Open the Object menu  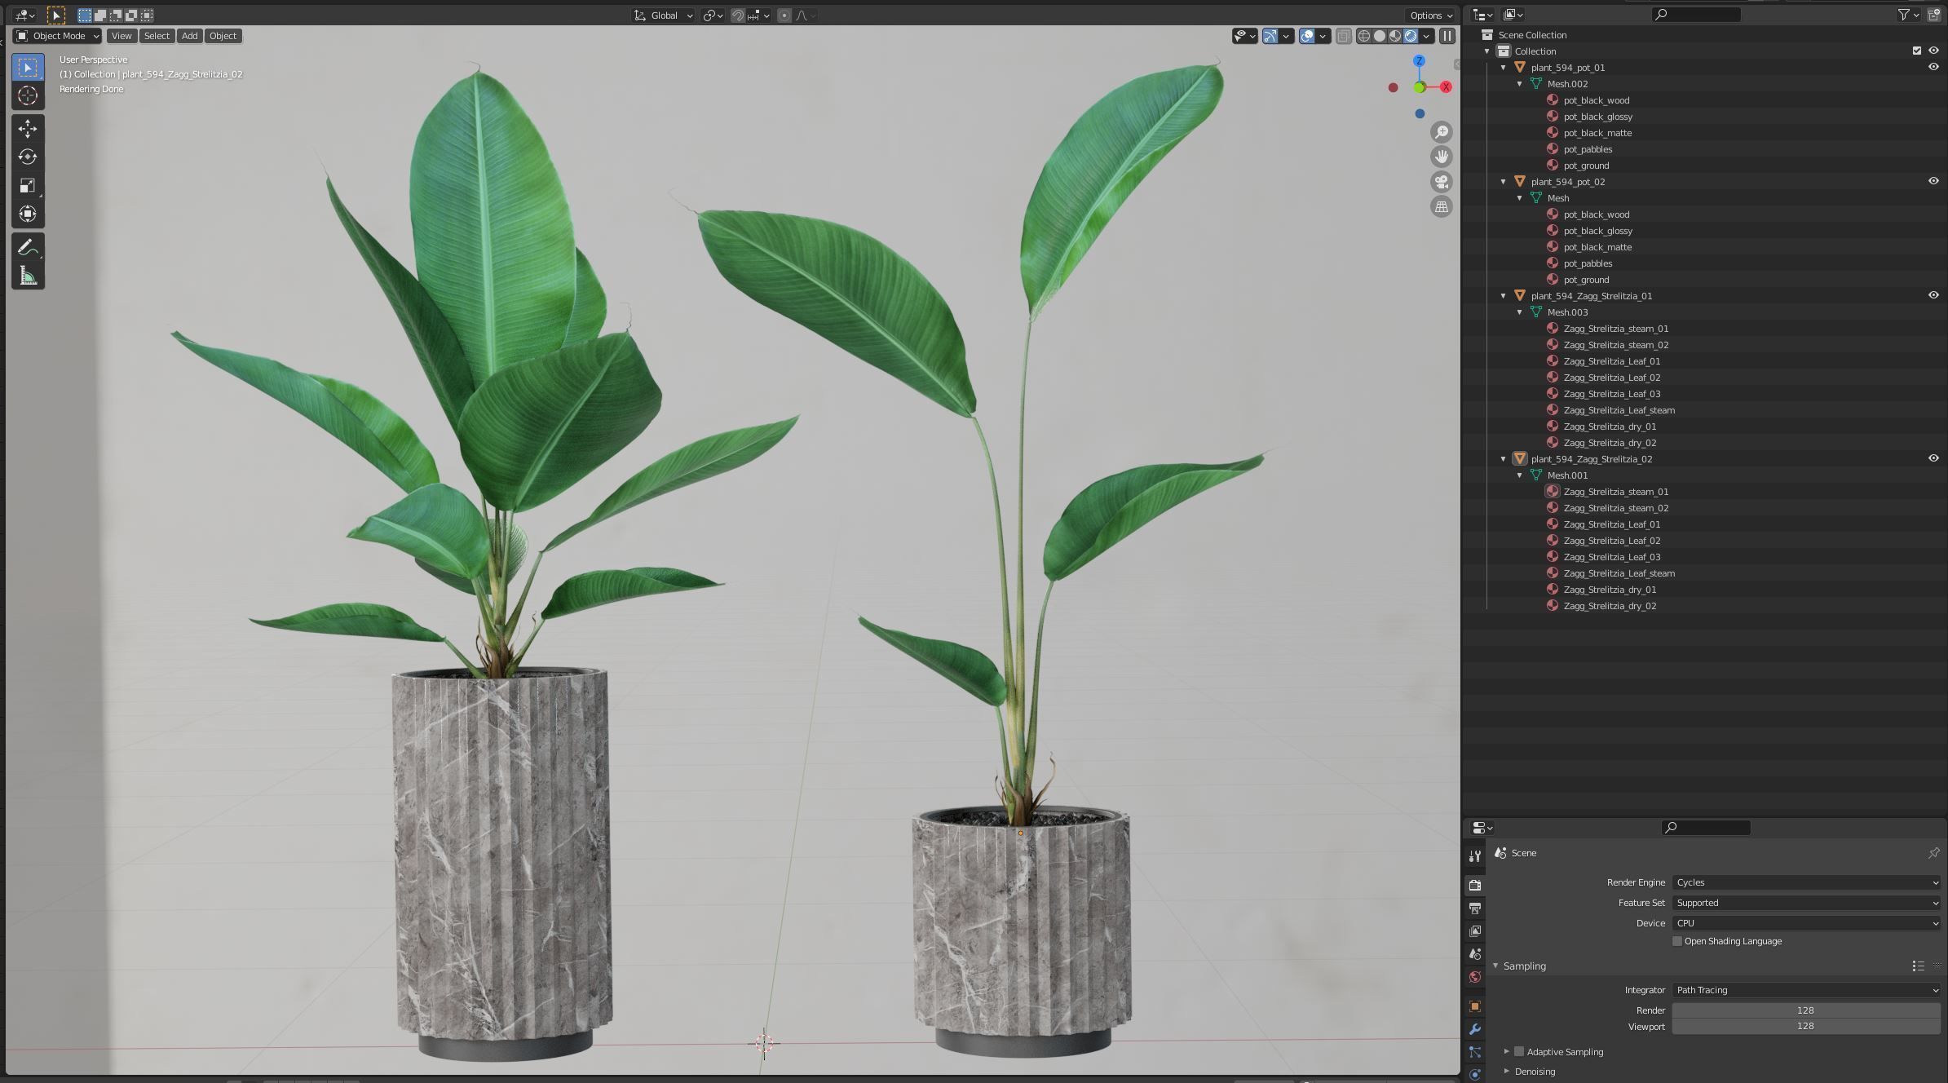[x=223, y=36]
